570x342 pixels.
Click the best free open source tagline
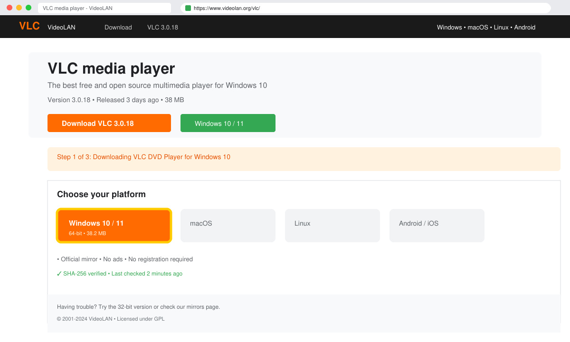click(157, 85)
